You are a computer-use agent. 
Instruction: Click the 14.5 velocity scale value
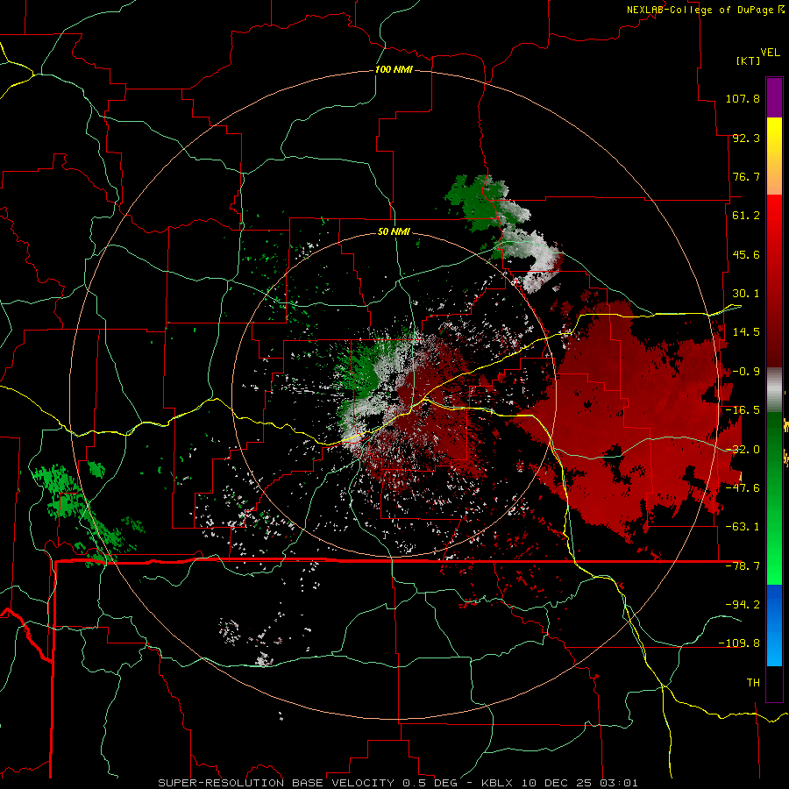[746, 332]
